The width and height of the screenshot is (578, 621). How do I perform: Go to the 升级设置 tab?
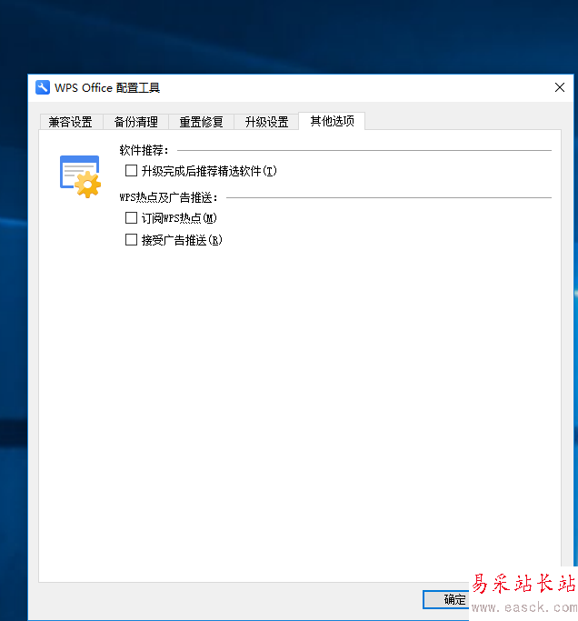266,122
